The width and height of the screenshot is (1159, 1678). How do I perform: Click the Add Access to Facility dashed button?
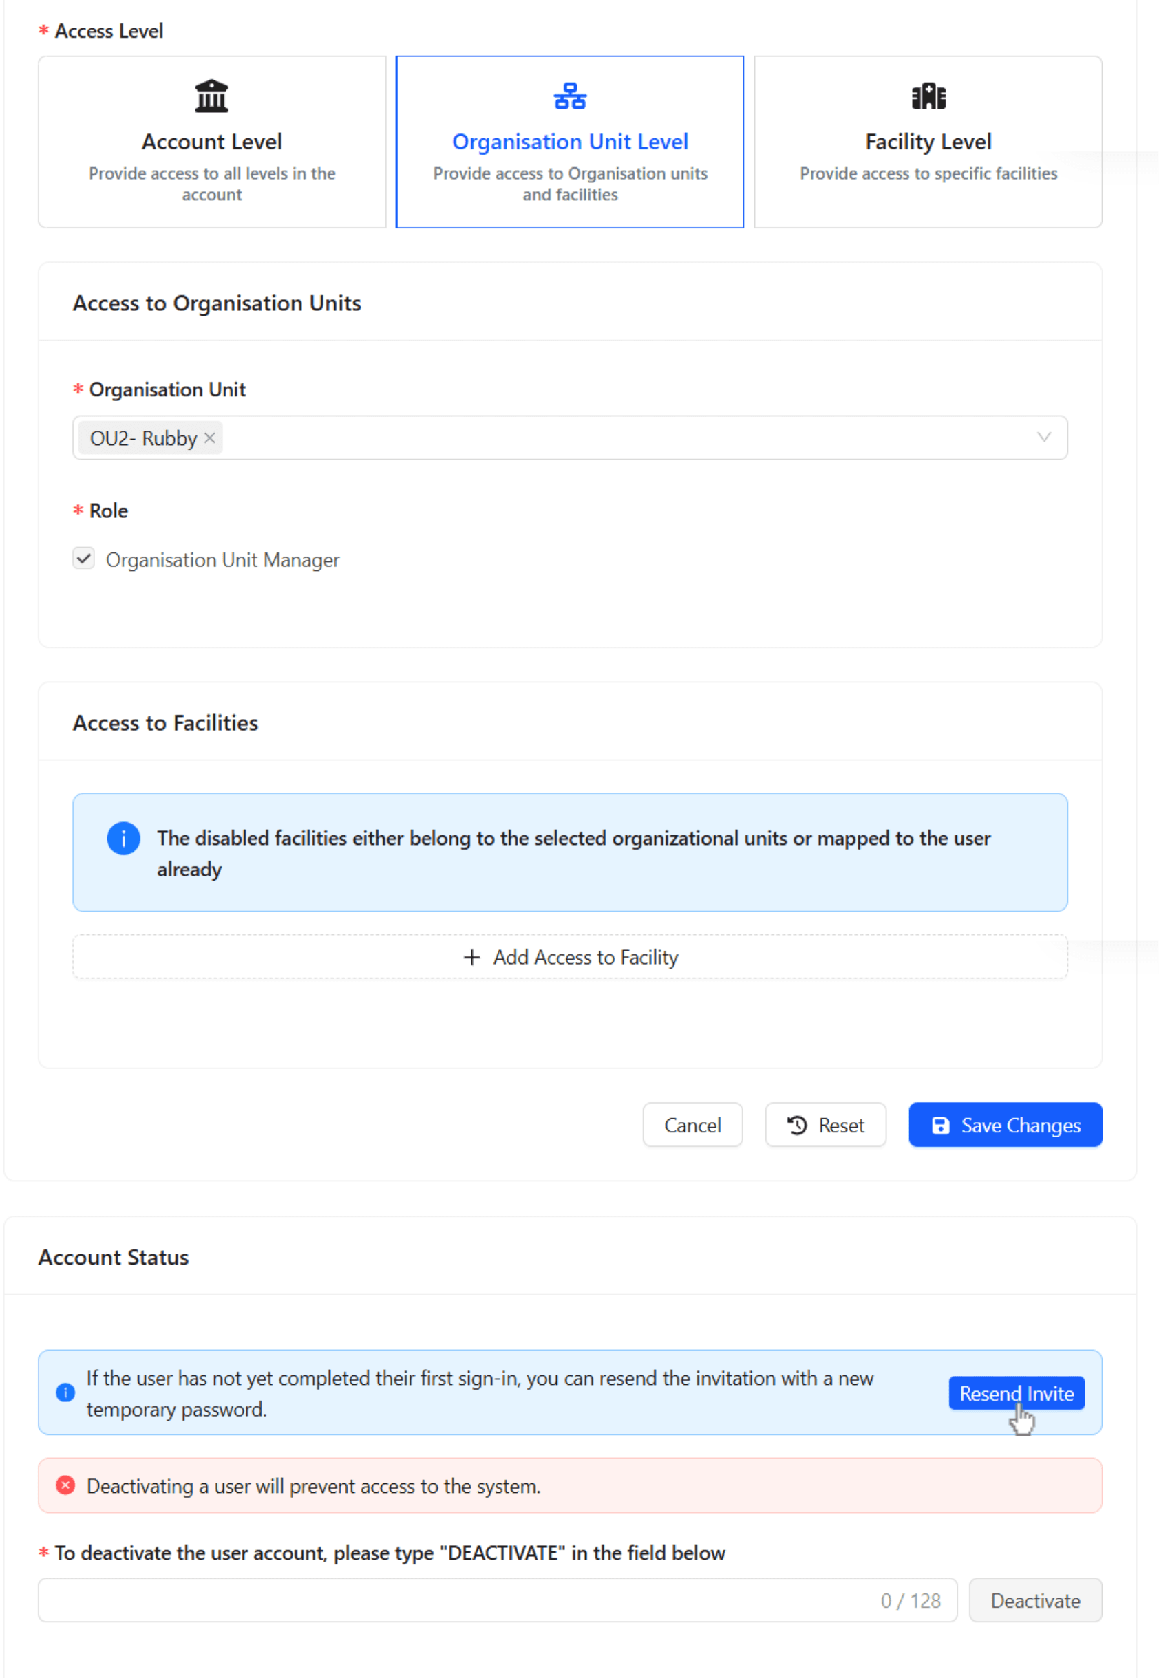point(569,957)
